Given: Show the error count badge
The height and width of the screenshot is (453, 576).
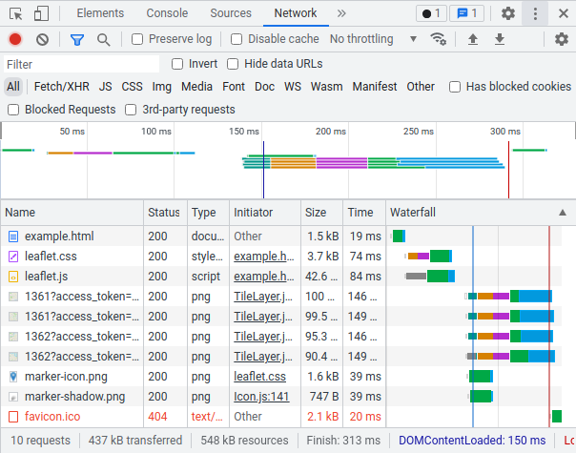Looking at the screenshot, I should (x=431, y=13).
